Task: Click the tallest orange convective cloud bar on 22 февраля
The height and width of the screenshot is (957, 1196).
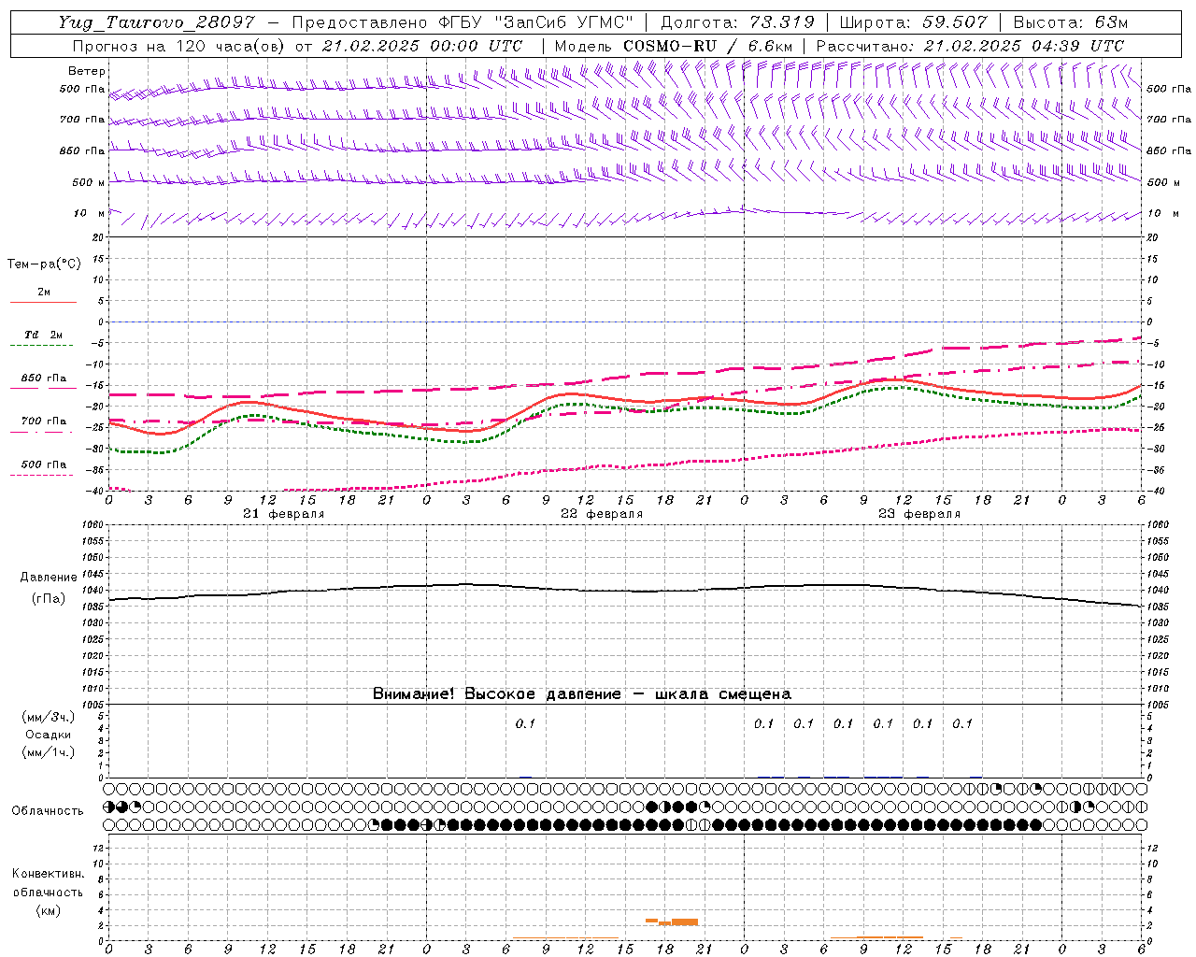Action: click(x=685, y=921)
